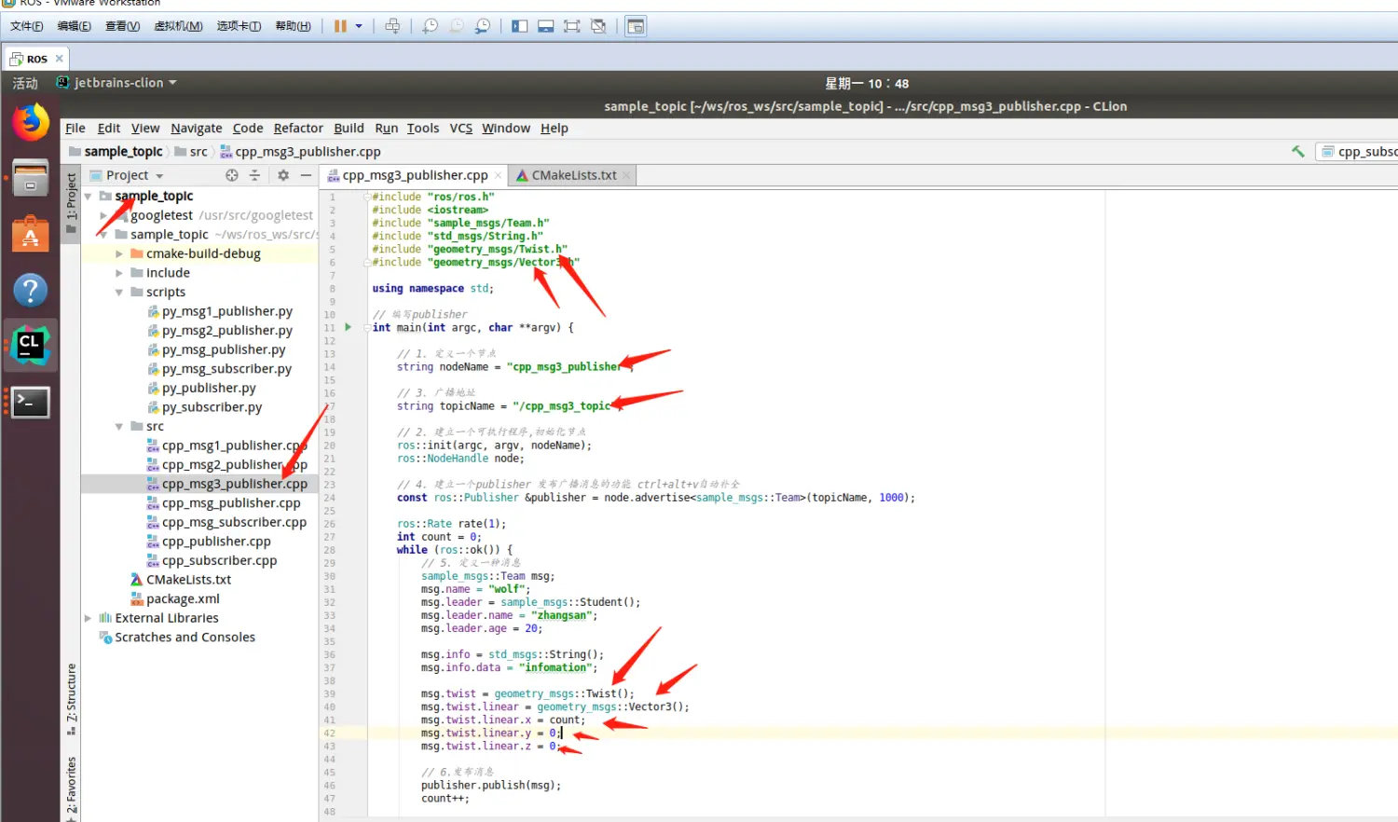This screenshot has height=822, width=1398.
Task: Expand the include folder
Action: tap(119, 273)
